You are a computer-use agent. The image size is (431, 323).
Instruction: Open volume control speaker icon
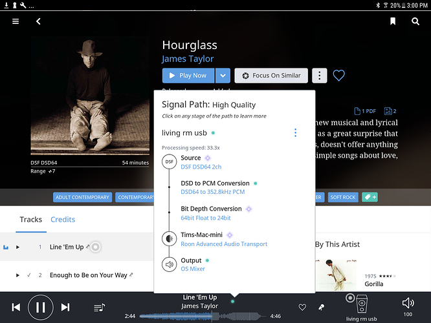point(408,303)
